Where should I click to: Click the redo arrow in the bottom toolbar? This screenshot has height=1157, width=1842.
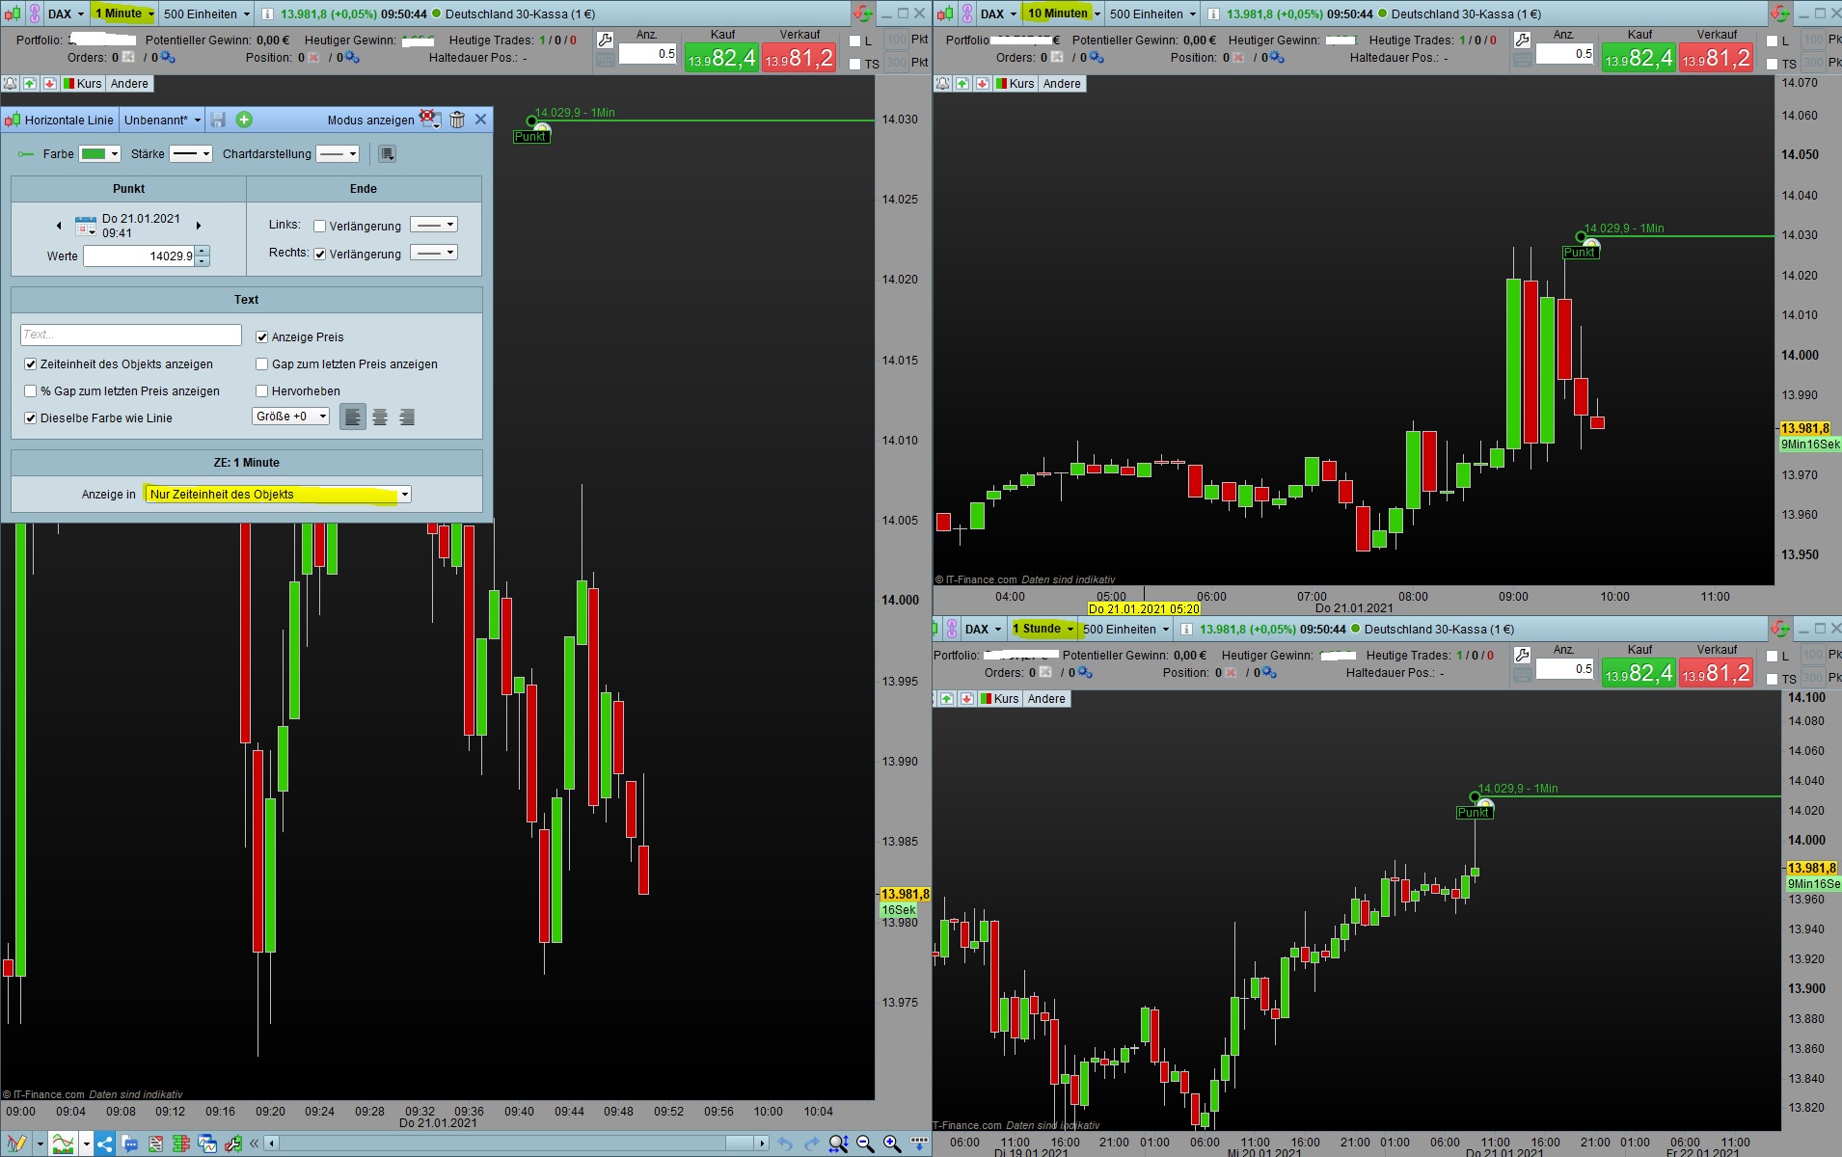811,1144
